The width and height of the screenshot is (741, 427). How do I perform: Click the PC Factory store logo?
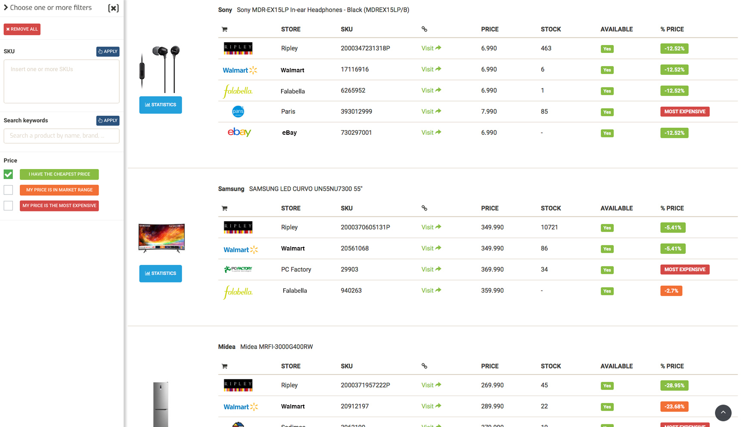coord(238,269)
